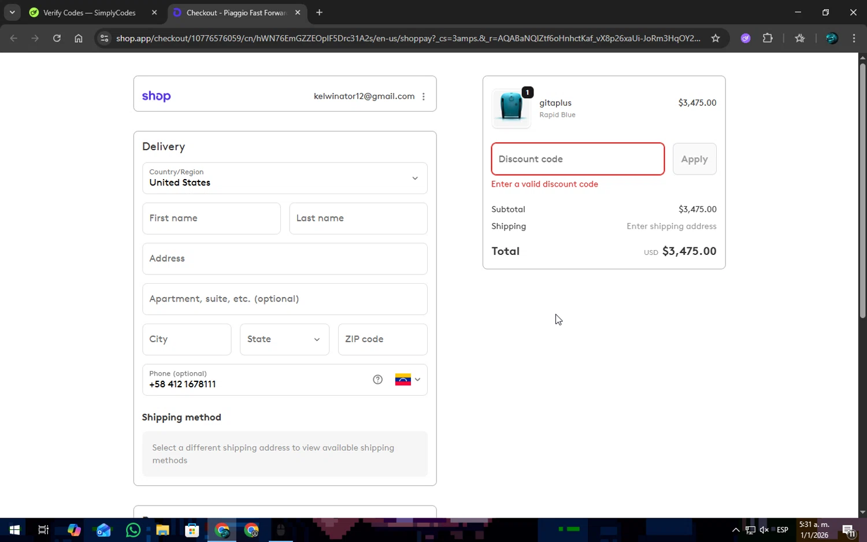Bookmark this page with star icon
Image resolution: width=867 pixels, height=542 pixels.
[716, 38]
